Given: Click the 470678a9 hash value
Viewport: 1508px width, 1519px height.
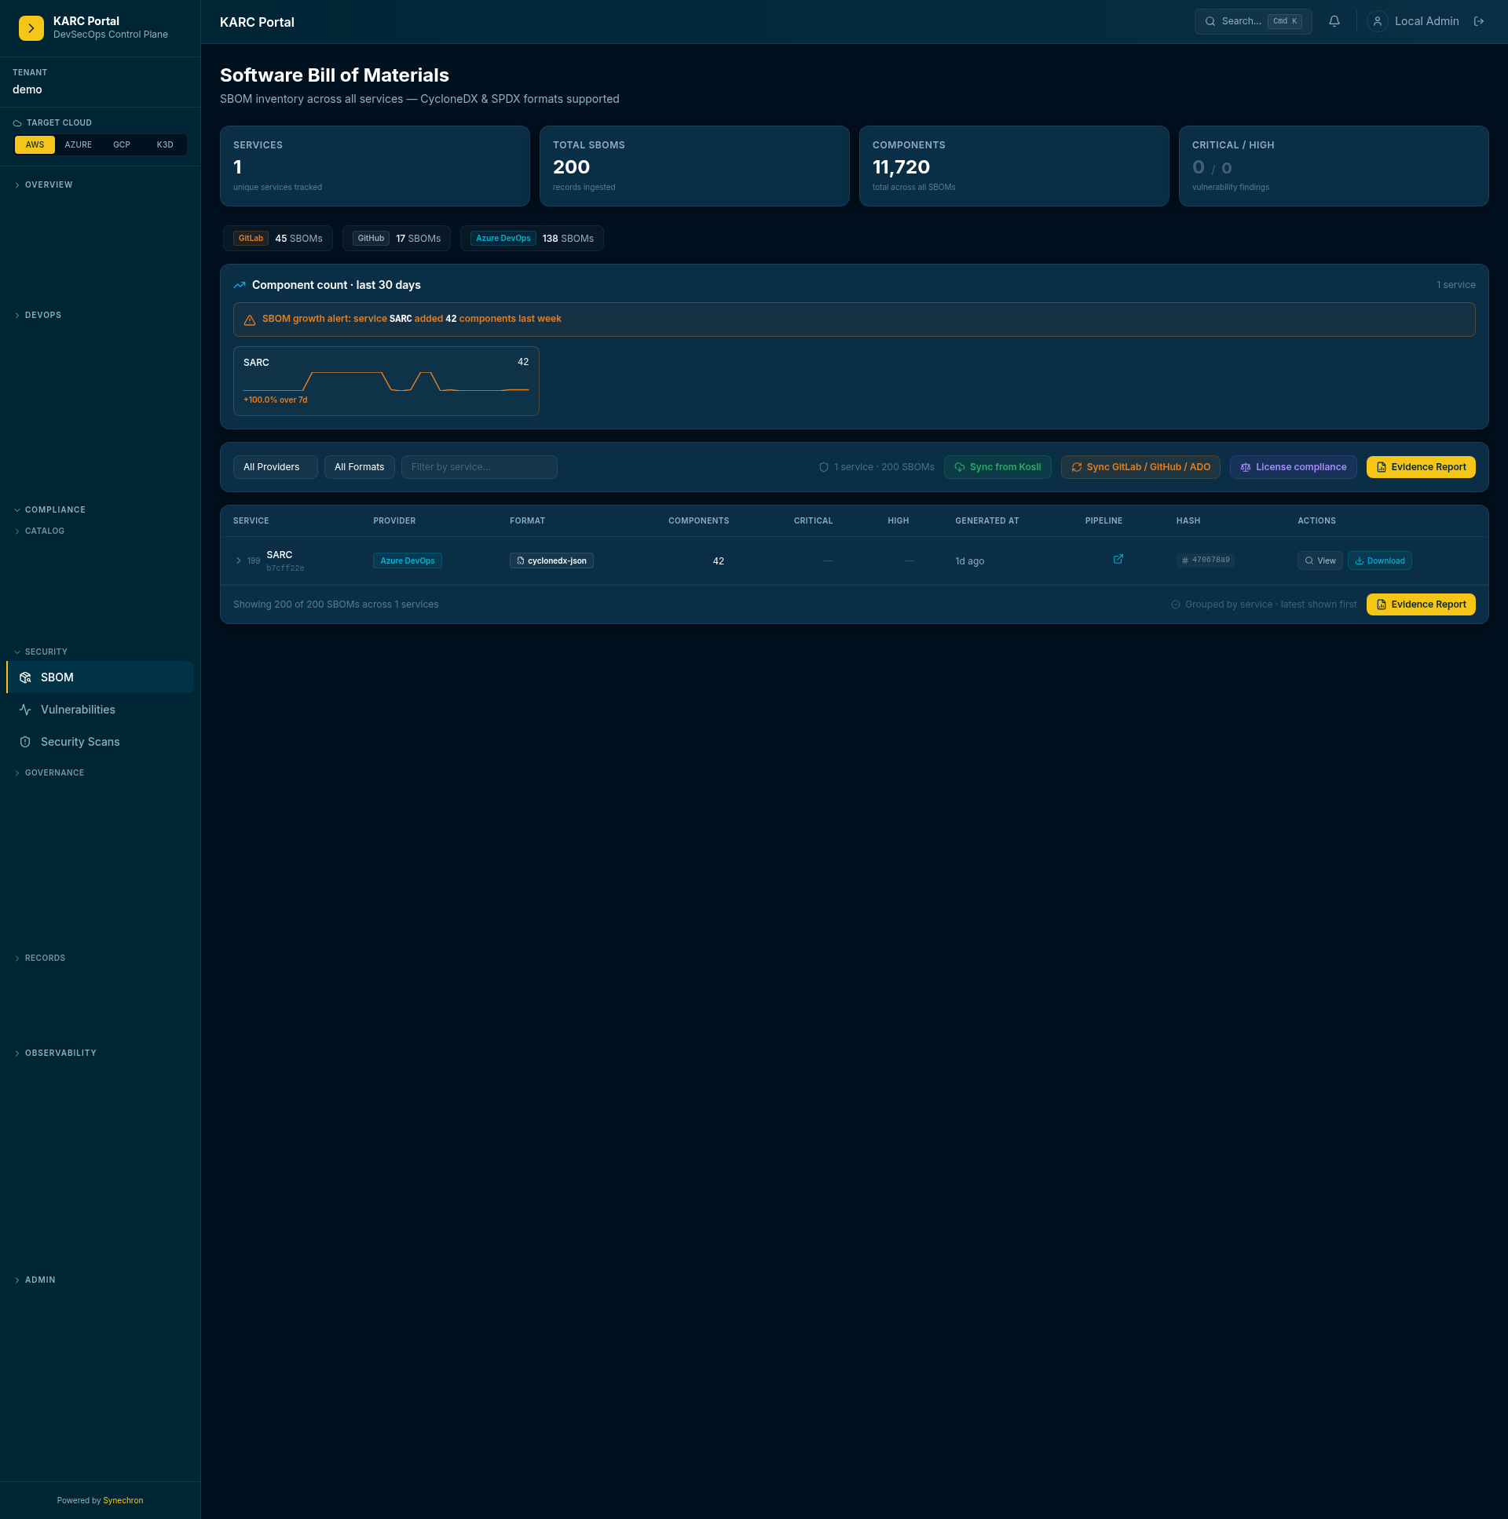Looking at the screenshot, I should coord(1210,560).
